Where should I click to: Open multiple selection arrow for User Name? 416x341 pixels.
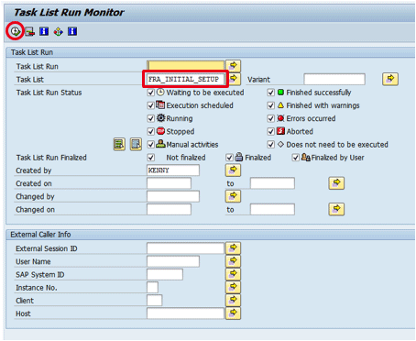click(233, 261)
